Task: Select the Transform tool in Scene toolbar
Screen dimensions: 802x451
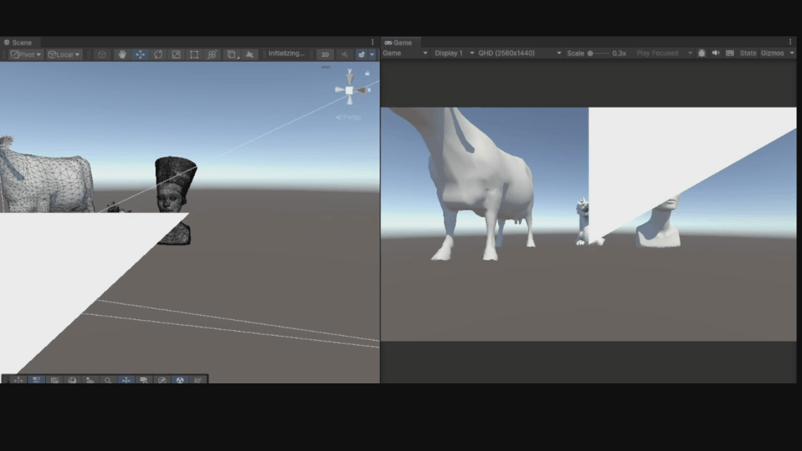Action: click(x=212, y=54)
